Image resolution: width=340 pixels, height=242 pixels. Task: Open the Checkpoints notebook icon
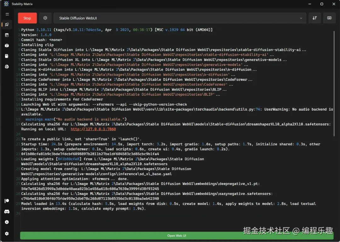pos(7,56)
